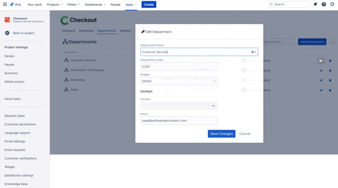Viewport: 338px width, 188px height.
Task: Open People in the project settings sidebar
Action: point(9,64)
